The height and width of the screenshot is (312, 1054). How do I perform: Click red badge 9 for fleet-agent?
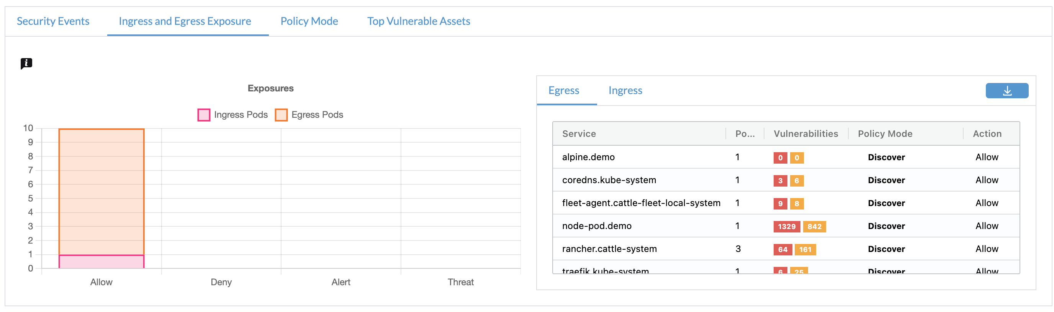780,204
